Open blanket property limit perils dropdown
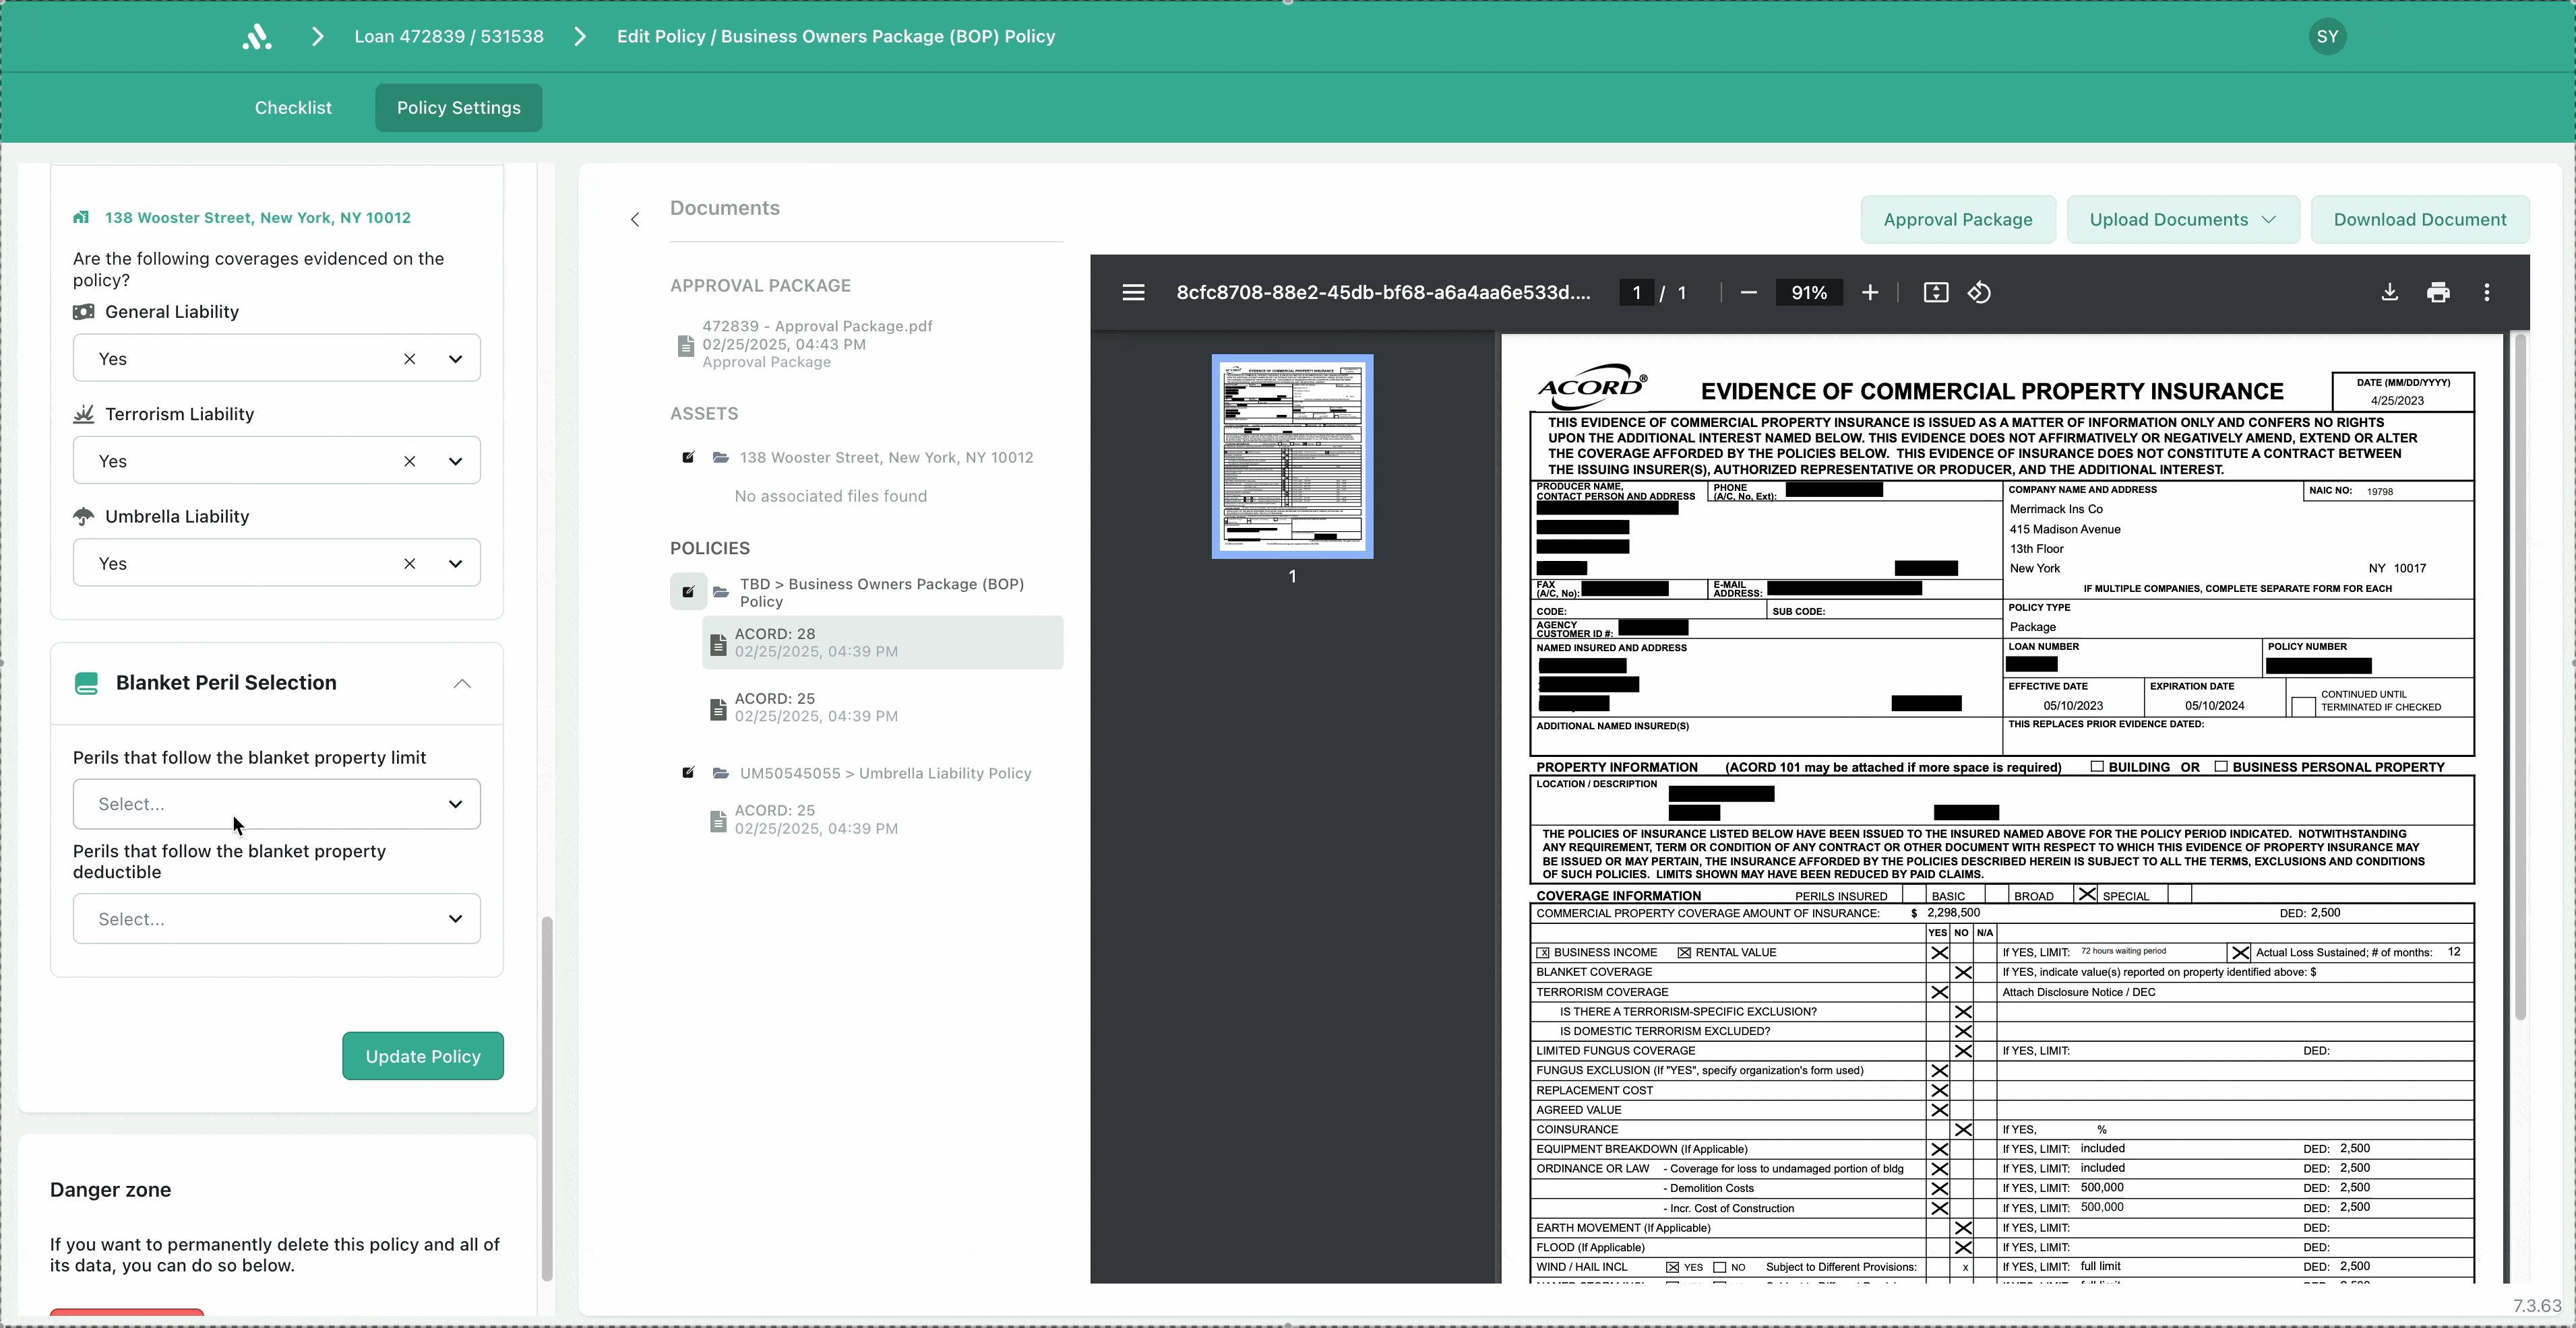This screenshot has width=2576, height=1328. tap(276, 804)
